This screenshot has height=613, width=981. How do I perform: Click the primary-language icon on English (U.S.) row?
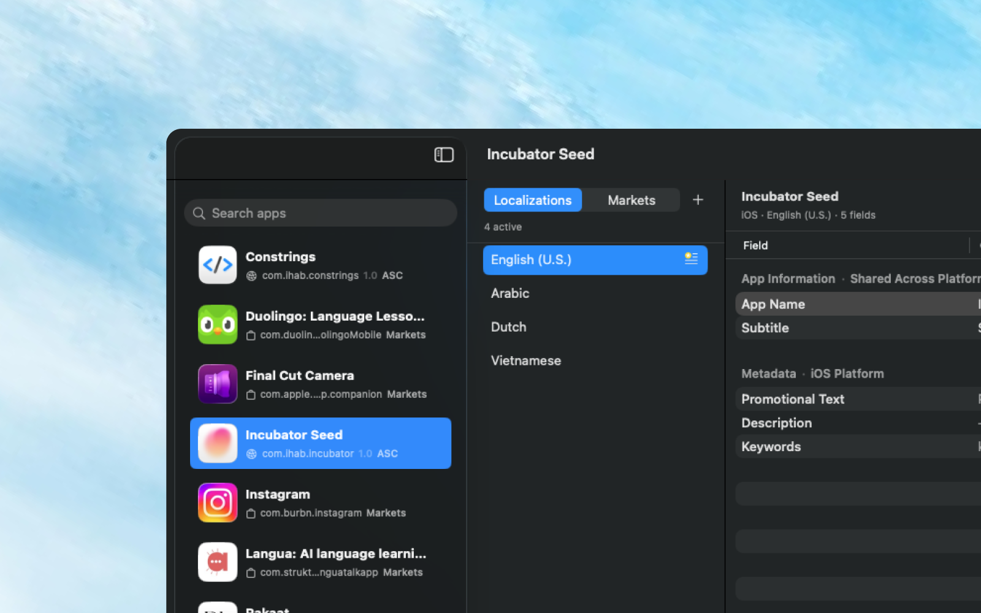tap(691, 258)
